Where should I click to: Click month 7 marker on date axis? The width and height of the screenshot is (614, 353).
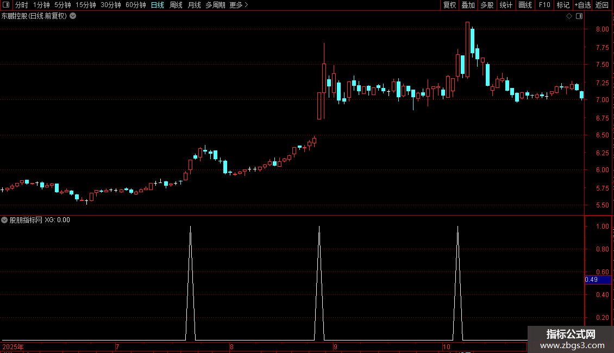pos(117,346)
